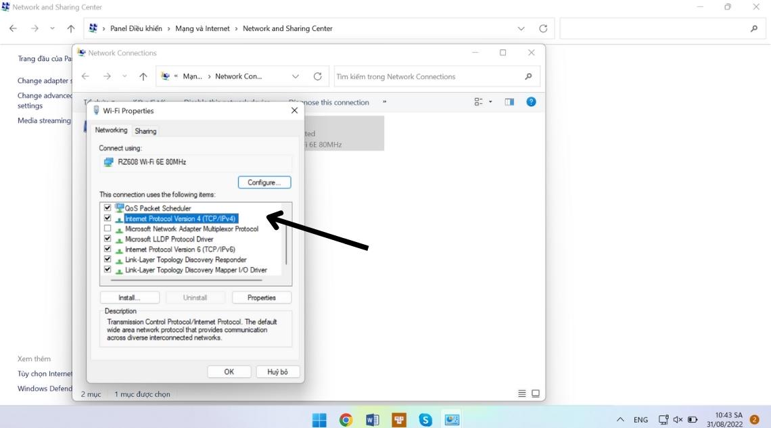Select Internet Protocol Version 6 (TCP/IPv6) row
Viewport: 771px width, 428px height.
180,249
